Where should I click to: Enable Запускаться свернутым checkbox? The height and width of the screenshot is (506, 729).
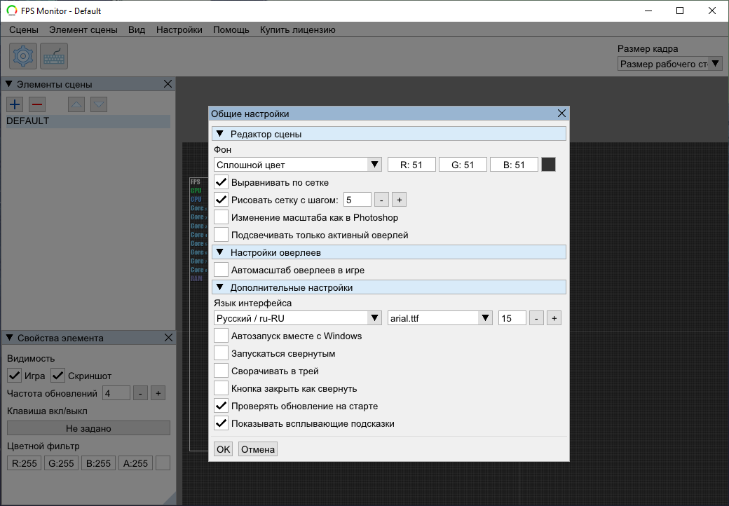pyautogui.click(x=222, y=354)
